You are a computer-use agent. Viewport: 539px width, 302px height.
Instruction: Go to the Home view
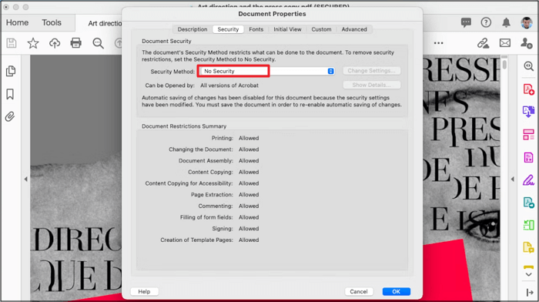[x=17, y=22]
